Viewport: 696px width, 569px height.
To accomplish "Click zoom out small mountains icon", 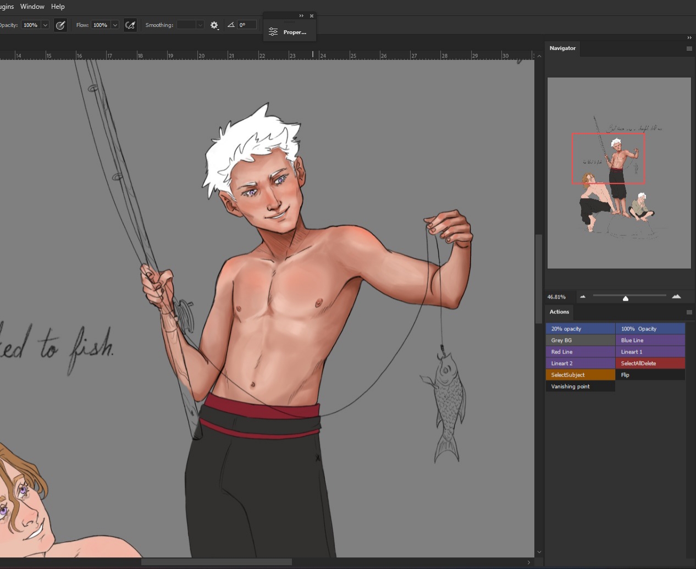I will pyautogui.click(x=583, y=296).
